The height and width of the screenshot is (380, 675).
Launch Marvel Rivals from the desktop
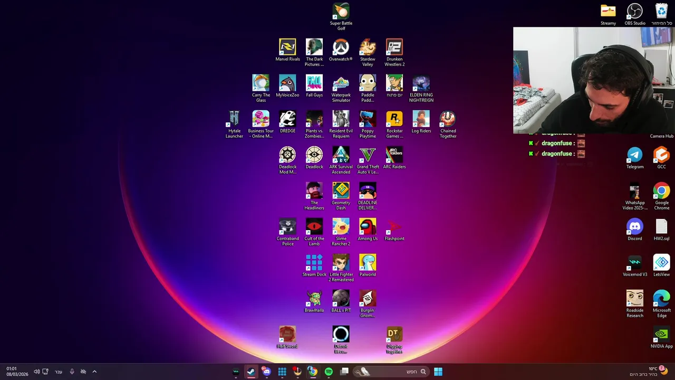click(x=287, y=50)
